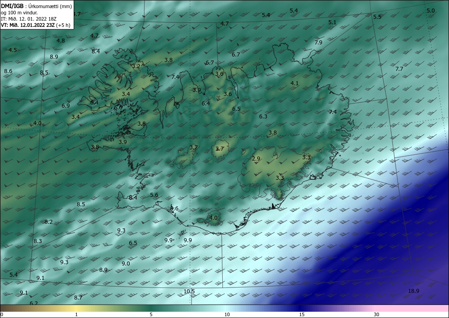Click the 10 label on the color scale

coord(227,314)
